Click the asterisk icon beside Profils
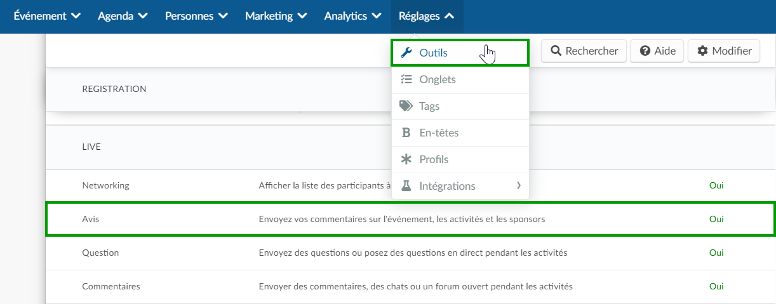Viewport: 776px width, 304px height. [x=406, y=159]
